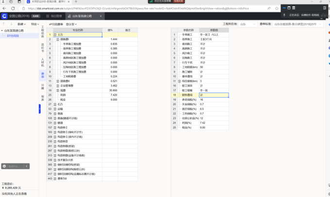Open the 新建 dropdown menu

[x=22, y=24]
